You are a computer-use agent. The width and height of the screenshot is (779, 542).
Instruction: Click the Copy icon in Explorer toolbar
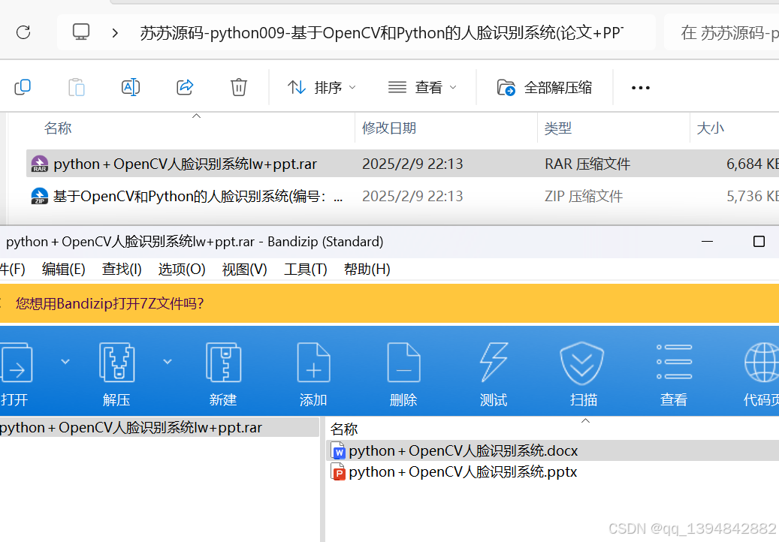click(23, 87)
